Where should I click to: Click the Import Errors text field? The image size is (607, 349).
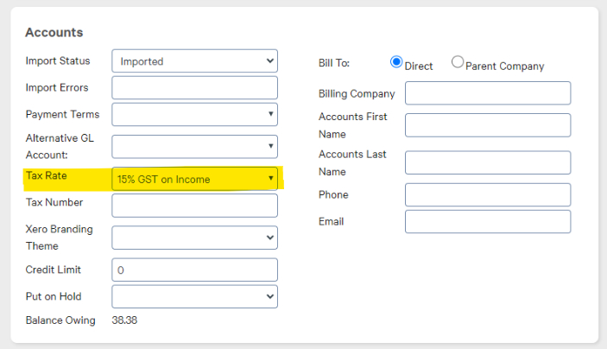(195, 87)
